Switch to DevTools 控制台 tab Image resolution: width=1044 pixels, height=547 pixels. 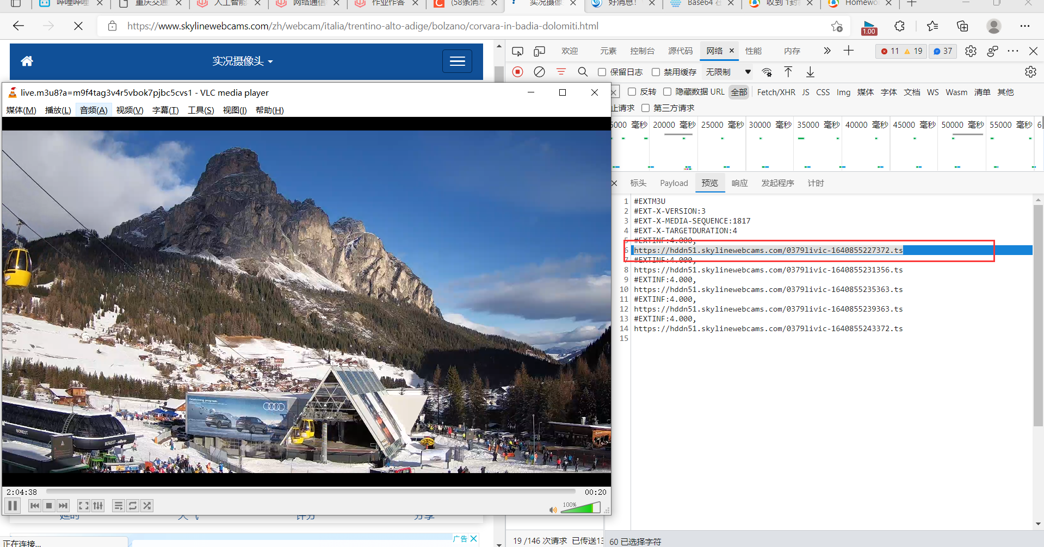(642, 51)
